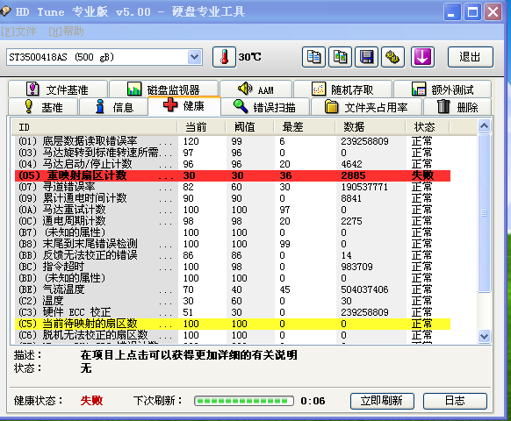Switch to the 基准 tab

[43, 107]
